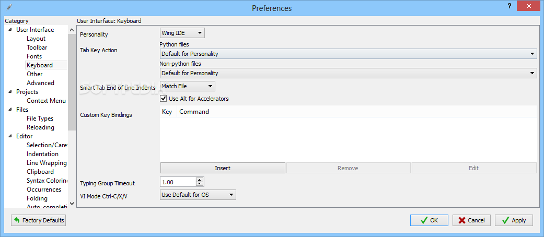544x237 pixels.
Task: Open Smart Tab End of Line Indents dropdown
Action: (188, 86)
